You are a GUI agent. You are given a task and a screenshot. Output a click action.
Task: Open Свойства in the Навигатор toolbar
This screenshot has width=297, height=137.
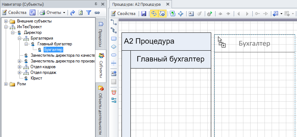coord(14,12)
